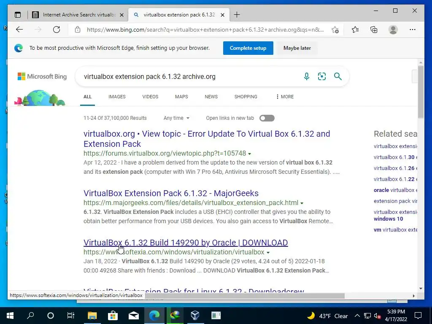Screen dimensions: 432x324
Task: Open related search virtualbox 6.1.22
Action: [395, 179]
